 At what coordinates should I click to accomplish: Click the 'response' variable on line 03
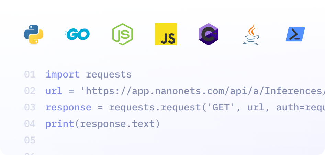68,107
